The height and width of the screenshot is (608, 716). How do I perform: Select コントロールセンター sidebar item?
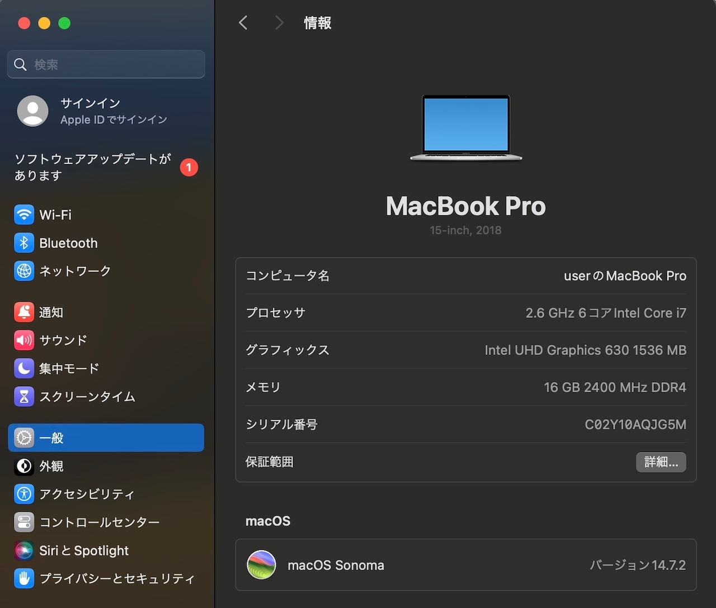pyautogui.click(x=106, y=522)
